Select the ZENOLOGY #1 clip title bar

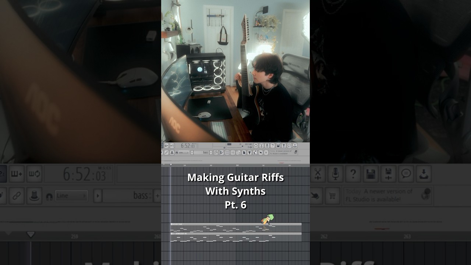coord(236,233)
